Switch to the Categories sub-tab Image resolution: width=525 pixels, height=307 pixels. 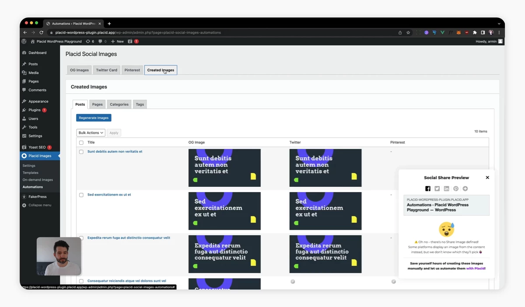pos(119,104)
